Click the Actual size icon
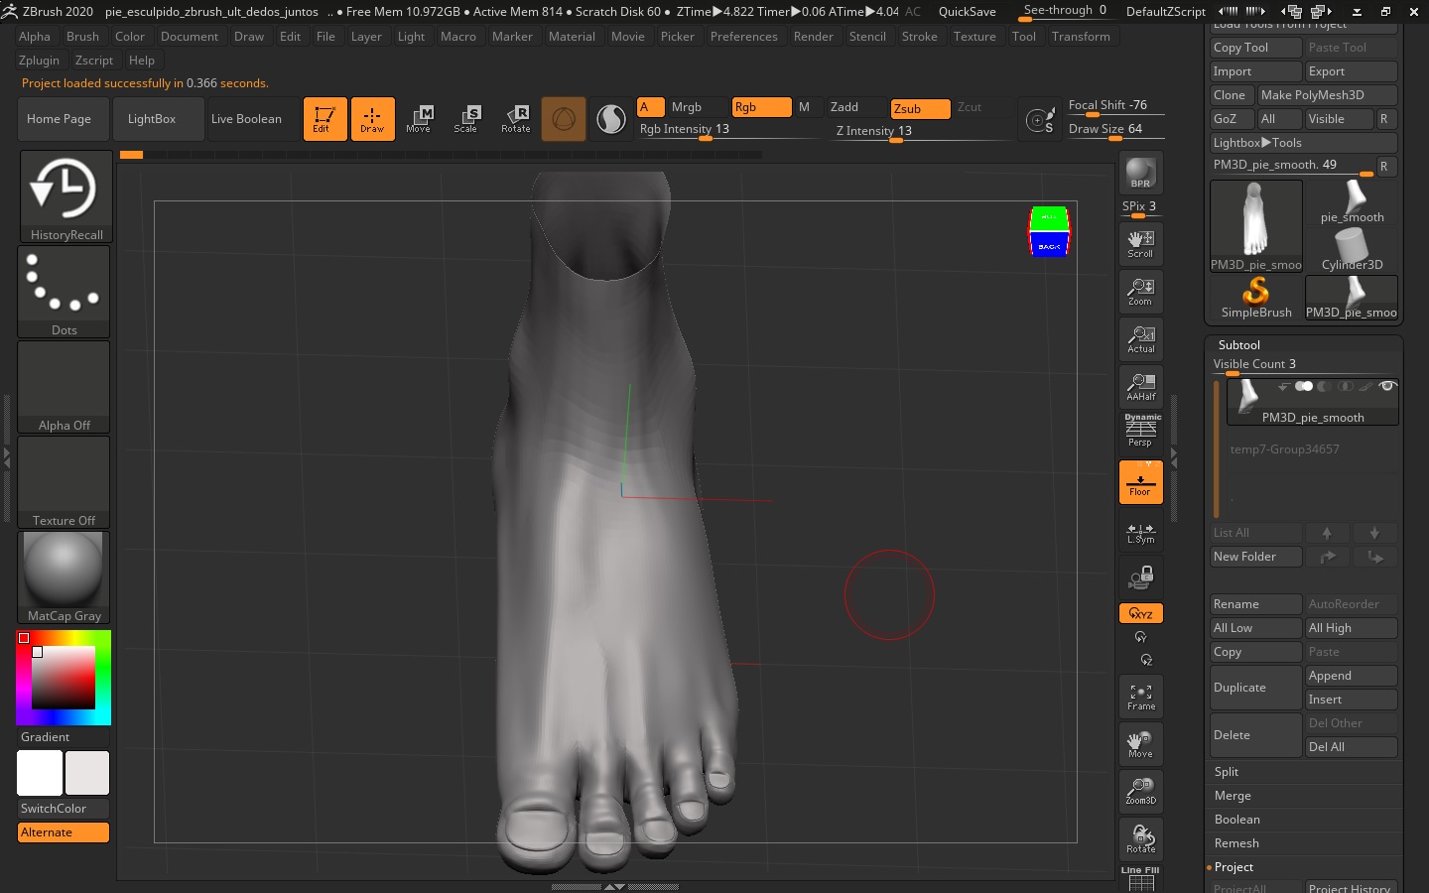Screen dimensions: 1429x893 click(x=1140, y=339)
